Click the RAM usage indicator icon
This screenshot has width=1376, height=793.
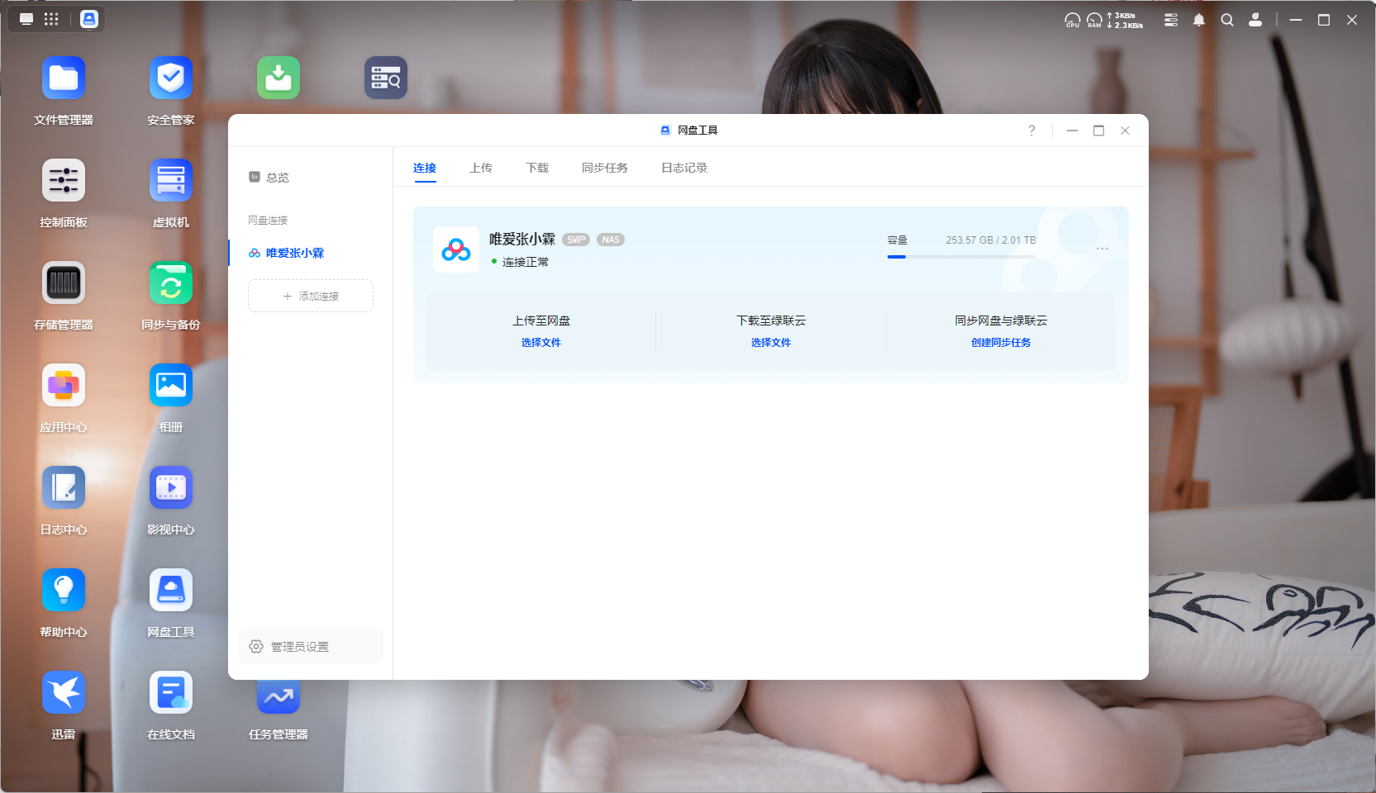pyautogui.click(x=1094, y=20)
